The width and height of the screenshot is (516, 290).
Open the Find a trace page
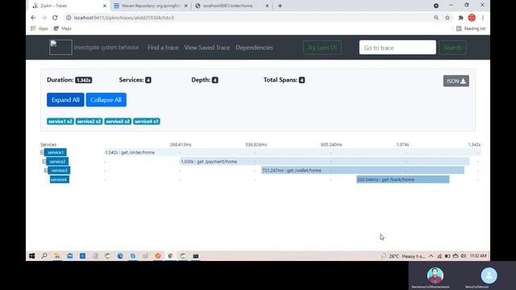coord(163,48)
